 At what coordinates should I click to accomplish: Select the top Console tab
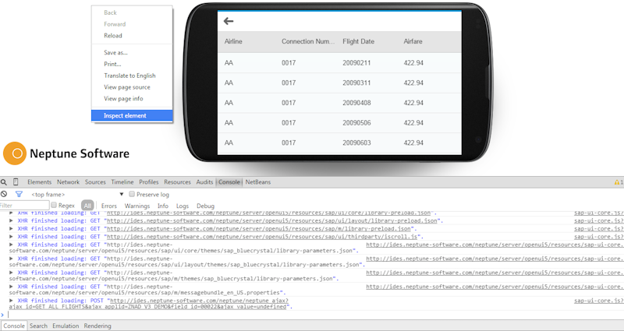[x=229, y=182]
